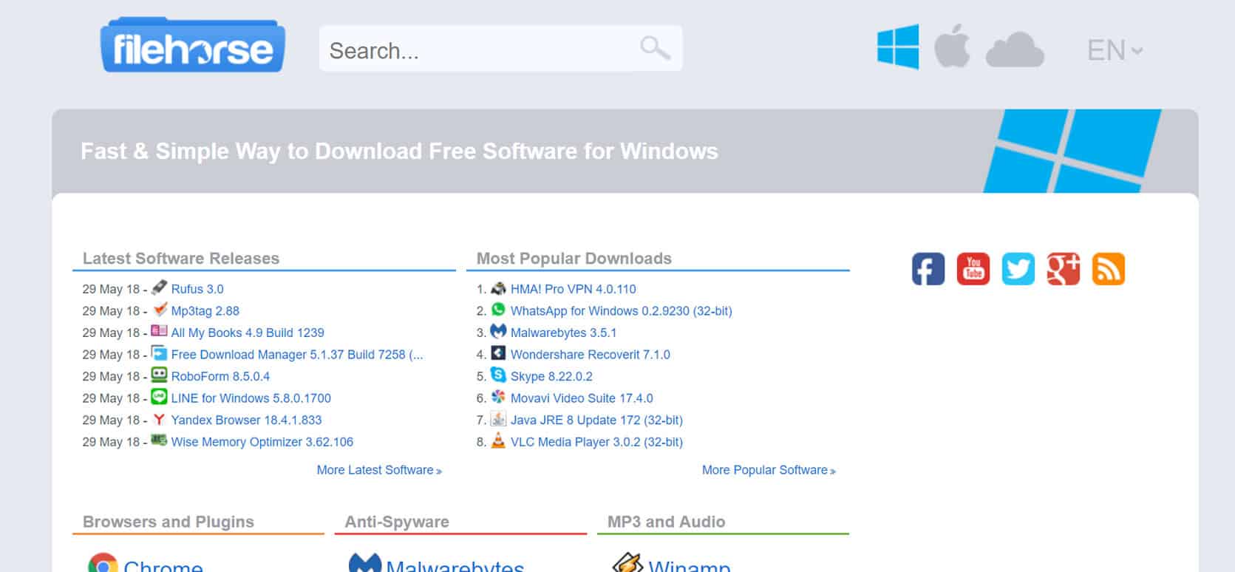Click the magnifying glass search icon
This screenshot has width=1235, height=572.
(x=655, y=49)
